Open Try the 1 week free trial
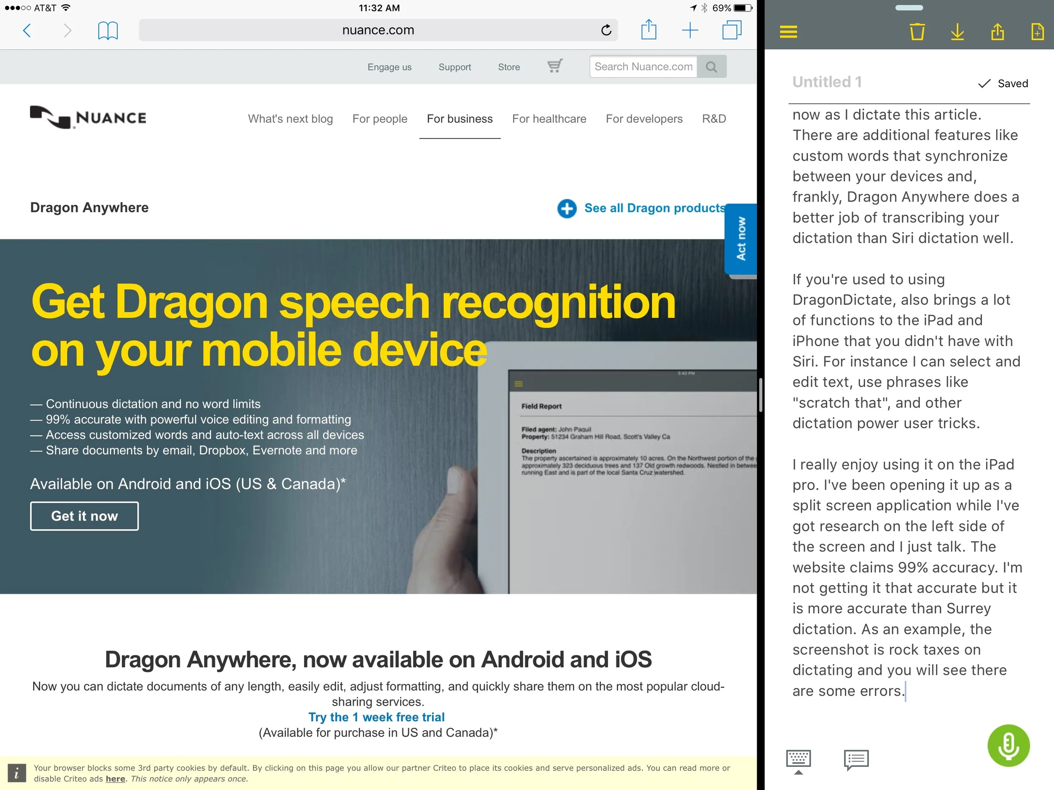 pos(376,717)
